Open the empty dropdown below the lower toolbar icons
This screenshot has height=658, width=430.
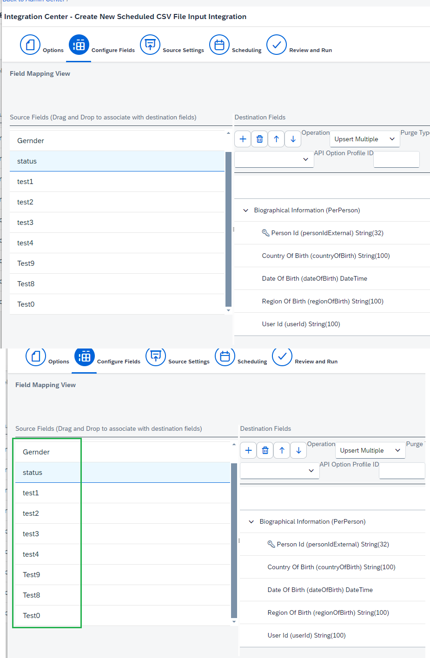point(280,471)
